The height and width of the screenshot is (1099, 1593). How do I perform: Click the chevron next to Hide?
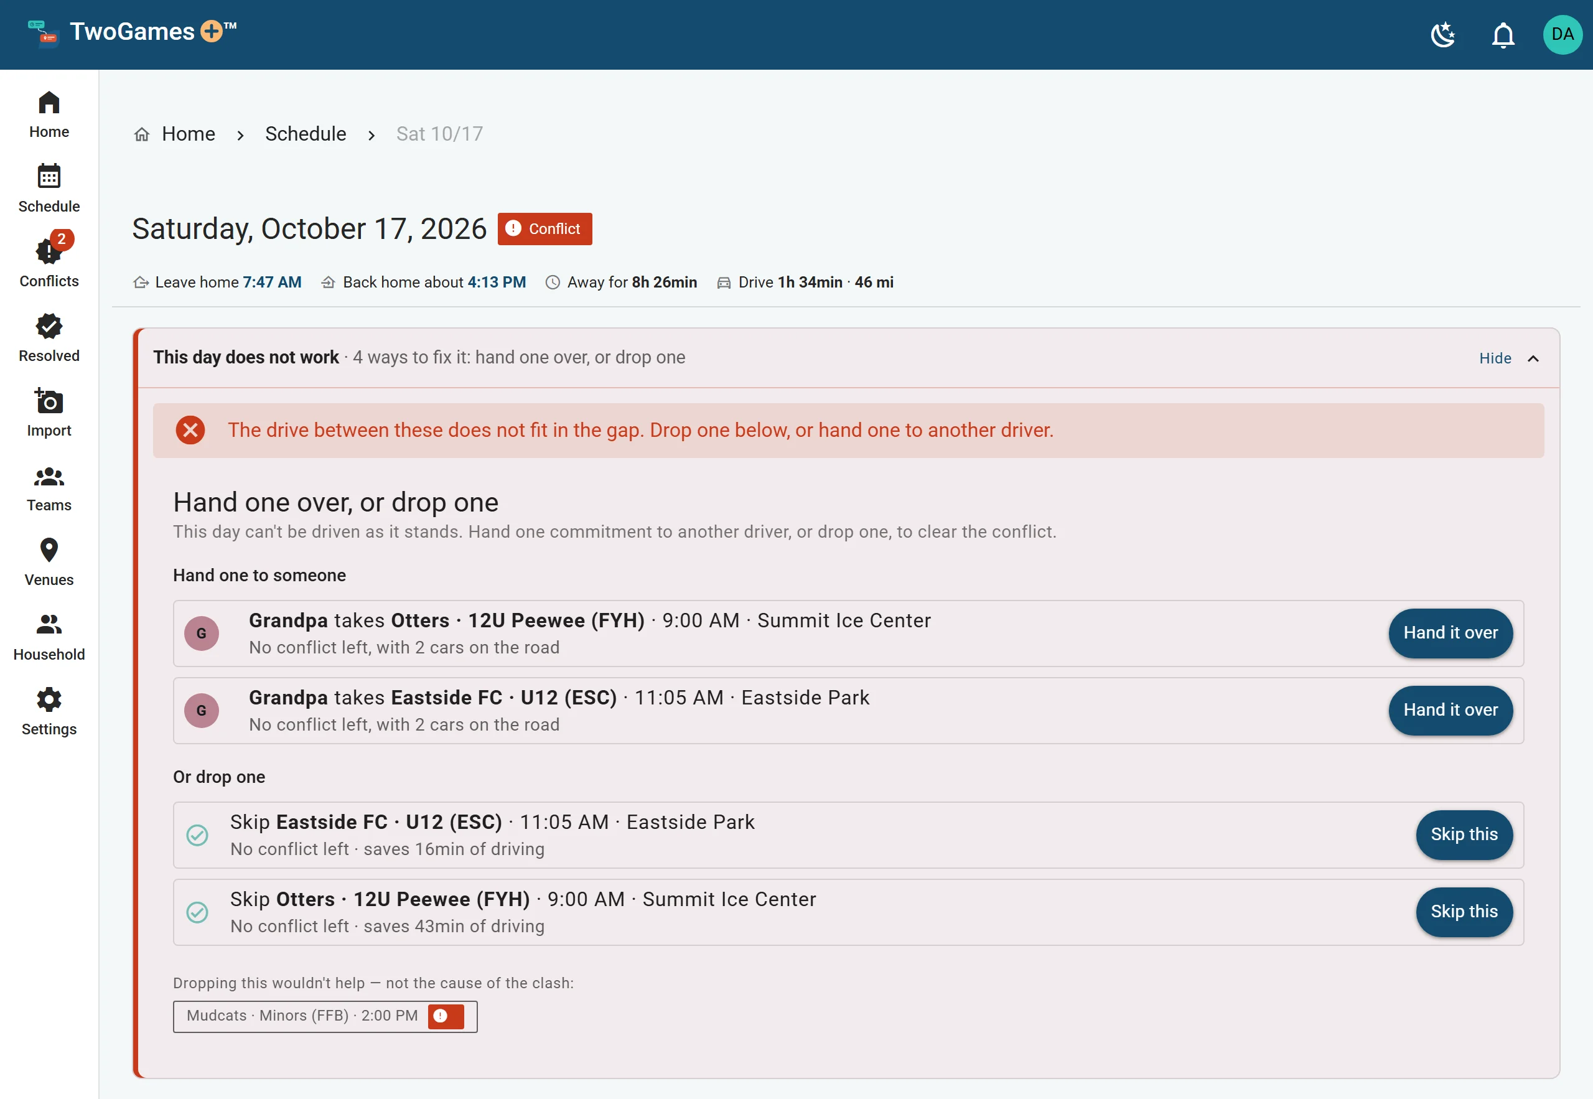click(x=1533, y=358)
